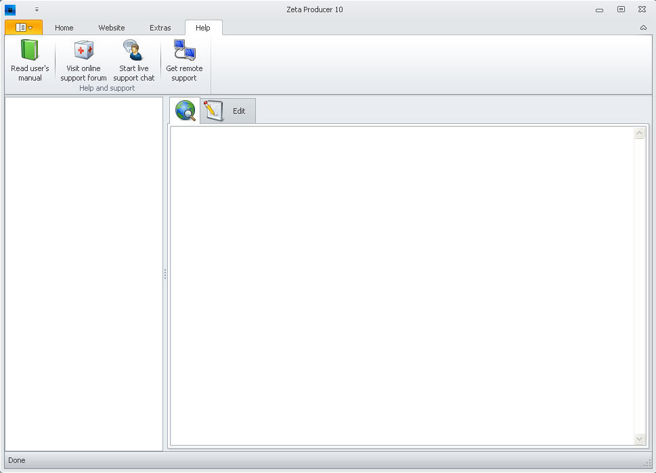
Task: Minimize the Zeta Producer window
Action: [600, 9]
